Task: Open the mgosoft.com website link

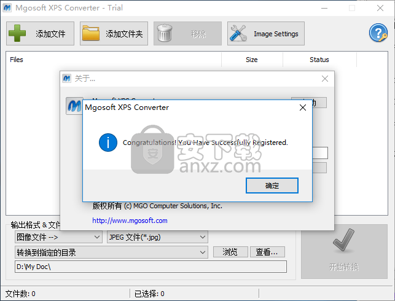Action: click(x=130, y=221)
